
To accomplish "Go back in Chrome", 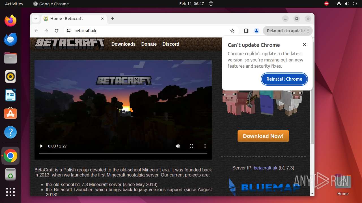I will click(36, 31).
